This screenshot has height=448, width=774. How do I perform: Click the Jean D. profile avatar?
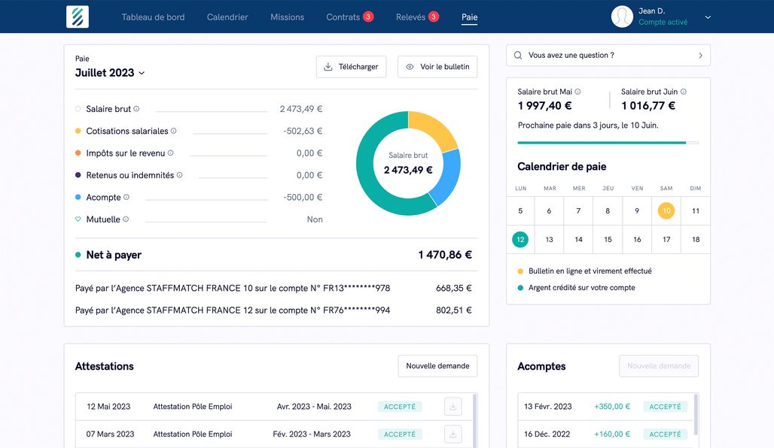(622, 17)
